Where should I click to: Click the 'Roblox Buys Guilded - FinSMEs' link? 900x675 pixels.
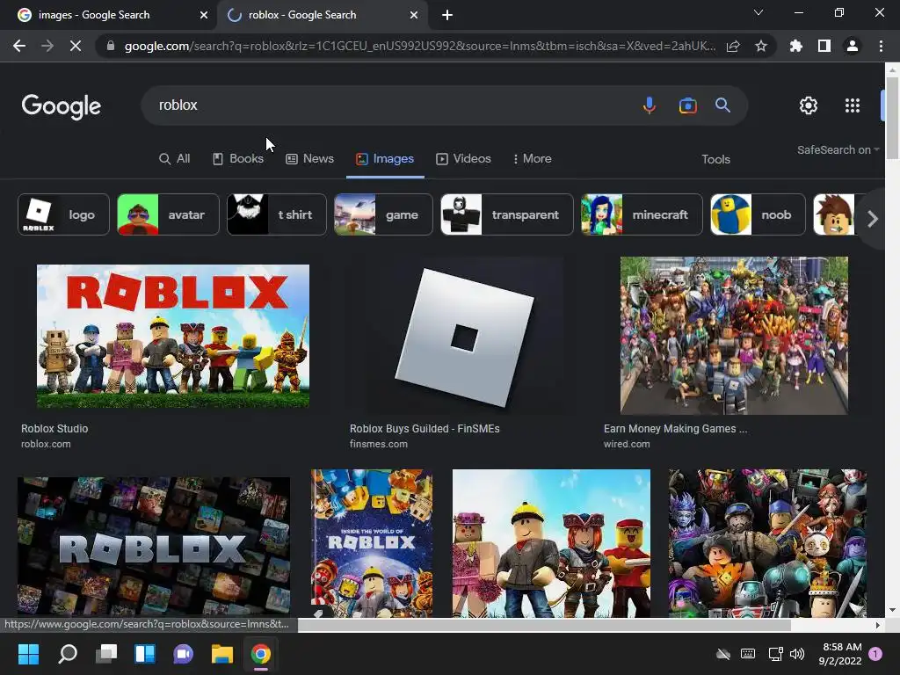click(x=425, y=429)
